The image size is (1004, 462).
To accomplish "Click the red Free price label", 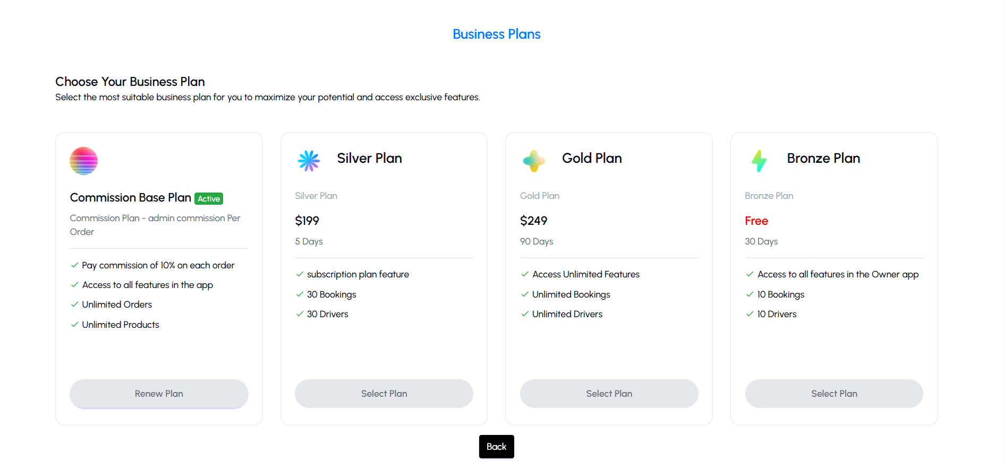I will click(756, 221).
